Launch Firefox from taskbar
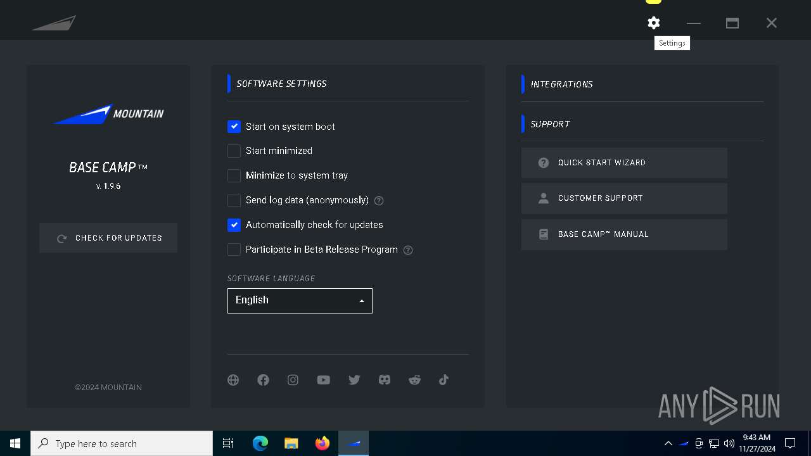The width and height of the screenshot is (811, 456). (322, 443)
